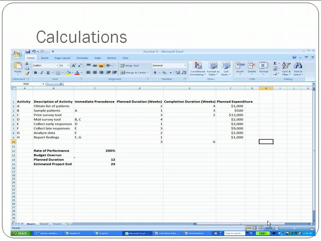The width and height of the screenshot is (321, 241).
Task: Click the Clear eraser icon
Action: pyautogui.click(x=275, y=73)
